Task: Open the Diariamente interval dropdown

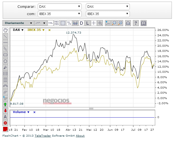Action: point(18,23)
